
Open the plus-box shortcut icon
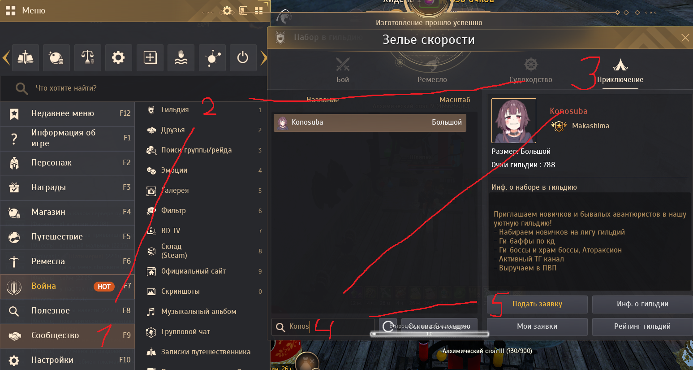click(x=150, y=57)
